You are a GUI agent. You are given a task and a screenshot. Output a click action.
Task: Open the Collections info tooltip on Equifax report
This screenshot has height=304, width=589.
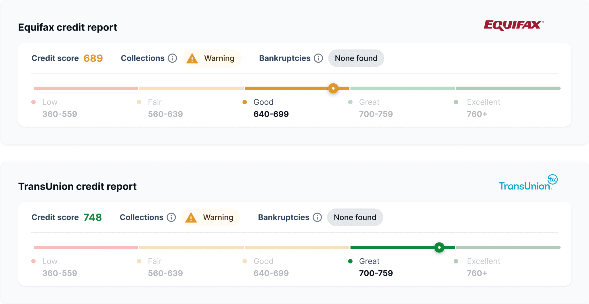(x=173, y=58)
